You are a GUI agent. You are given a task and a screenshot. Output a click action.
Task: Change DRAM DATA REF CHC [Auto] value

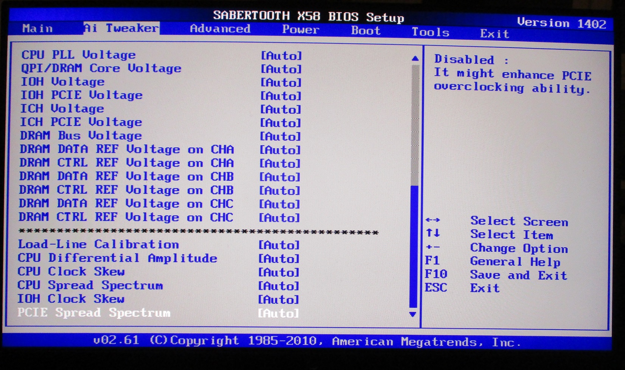click(x=279, y=205)
